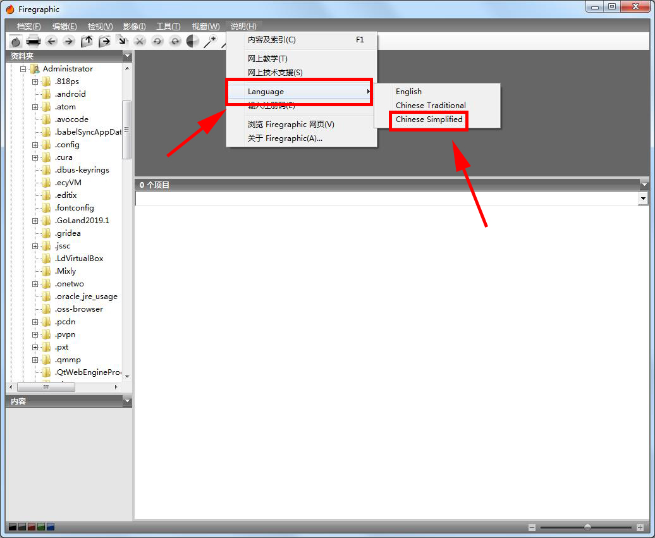
Task: Choose 浏览 Firegraphic 网页(V)
Action: pyautogui.click(x=302, y=125)
